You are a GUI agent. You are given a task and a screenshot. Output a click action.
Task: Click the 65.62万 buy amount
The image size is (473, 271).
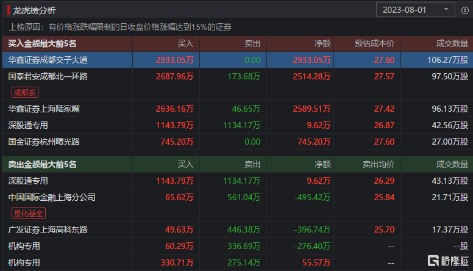coord(179,197)
